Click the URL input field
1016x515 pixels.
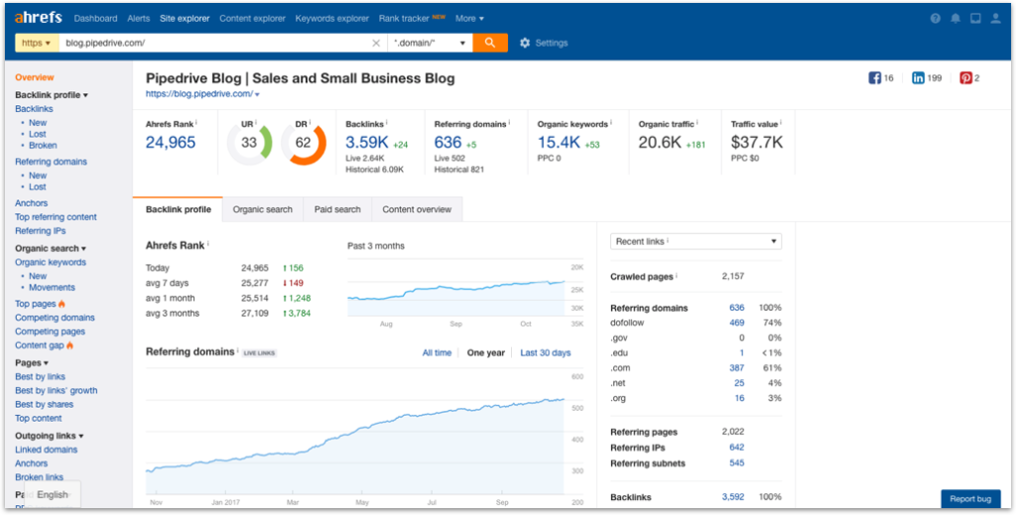(215, 43)
